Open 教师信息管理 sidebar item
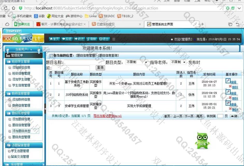244x166 pixels. point(21,105)
